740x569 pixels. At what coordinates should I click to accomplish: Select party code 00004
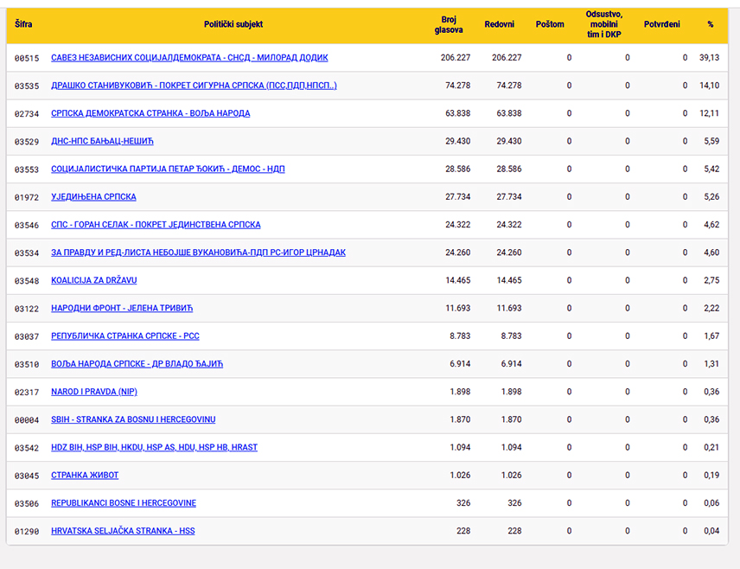(x=27, y=420)
